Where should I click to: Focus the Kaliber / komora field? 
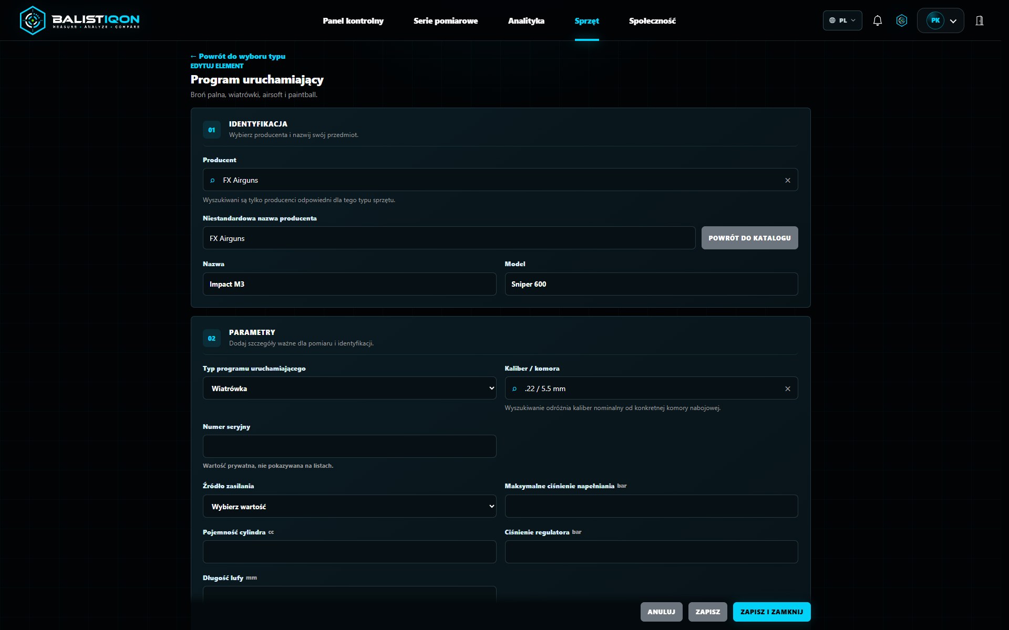pyautogui.click(x=651, y=388)
